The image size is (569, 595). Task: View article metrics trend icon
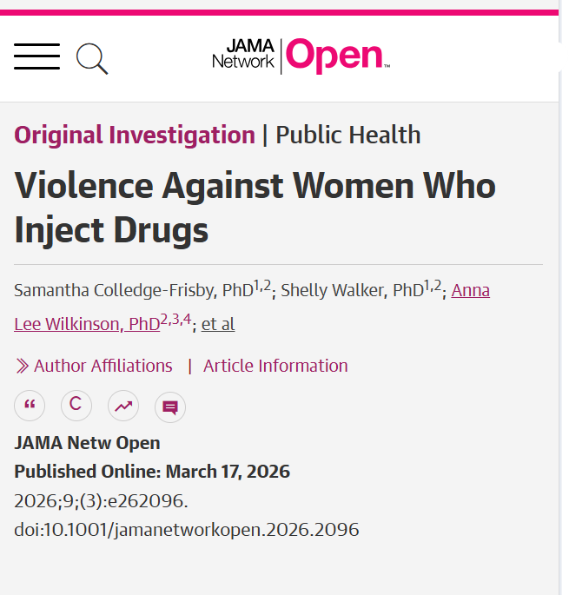pyautogui.click(x=123, y=406)
